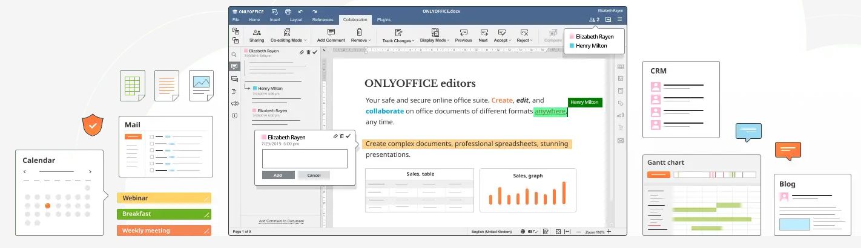This screenshot has height=248, width=861.
Task: Open the Plugins tab
Action: (384, 20)
